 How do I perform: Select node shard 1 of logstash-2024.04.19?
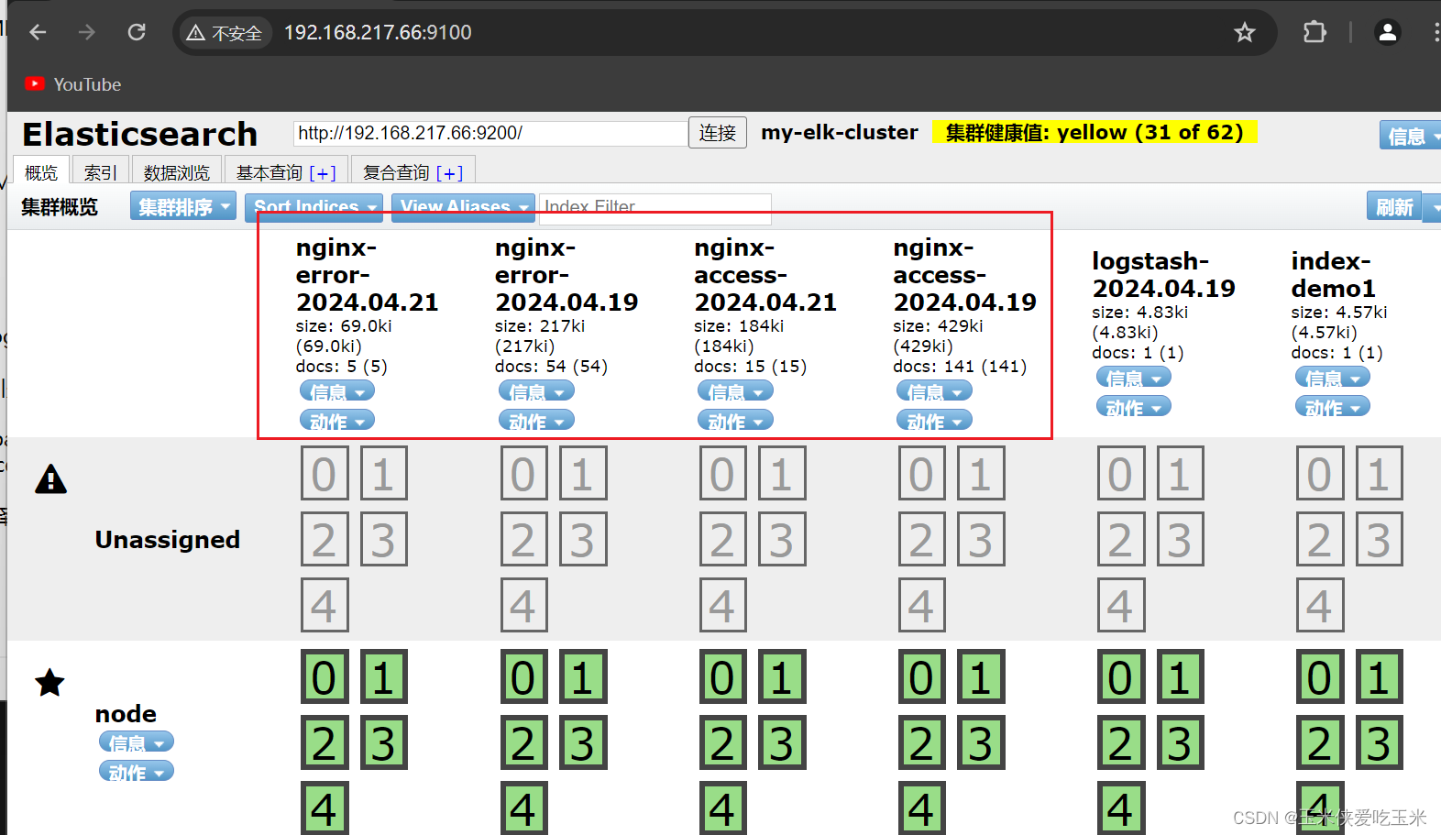point(1180,676)
